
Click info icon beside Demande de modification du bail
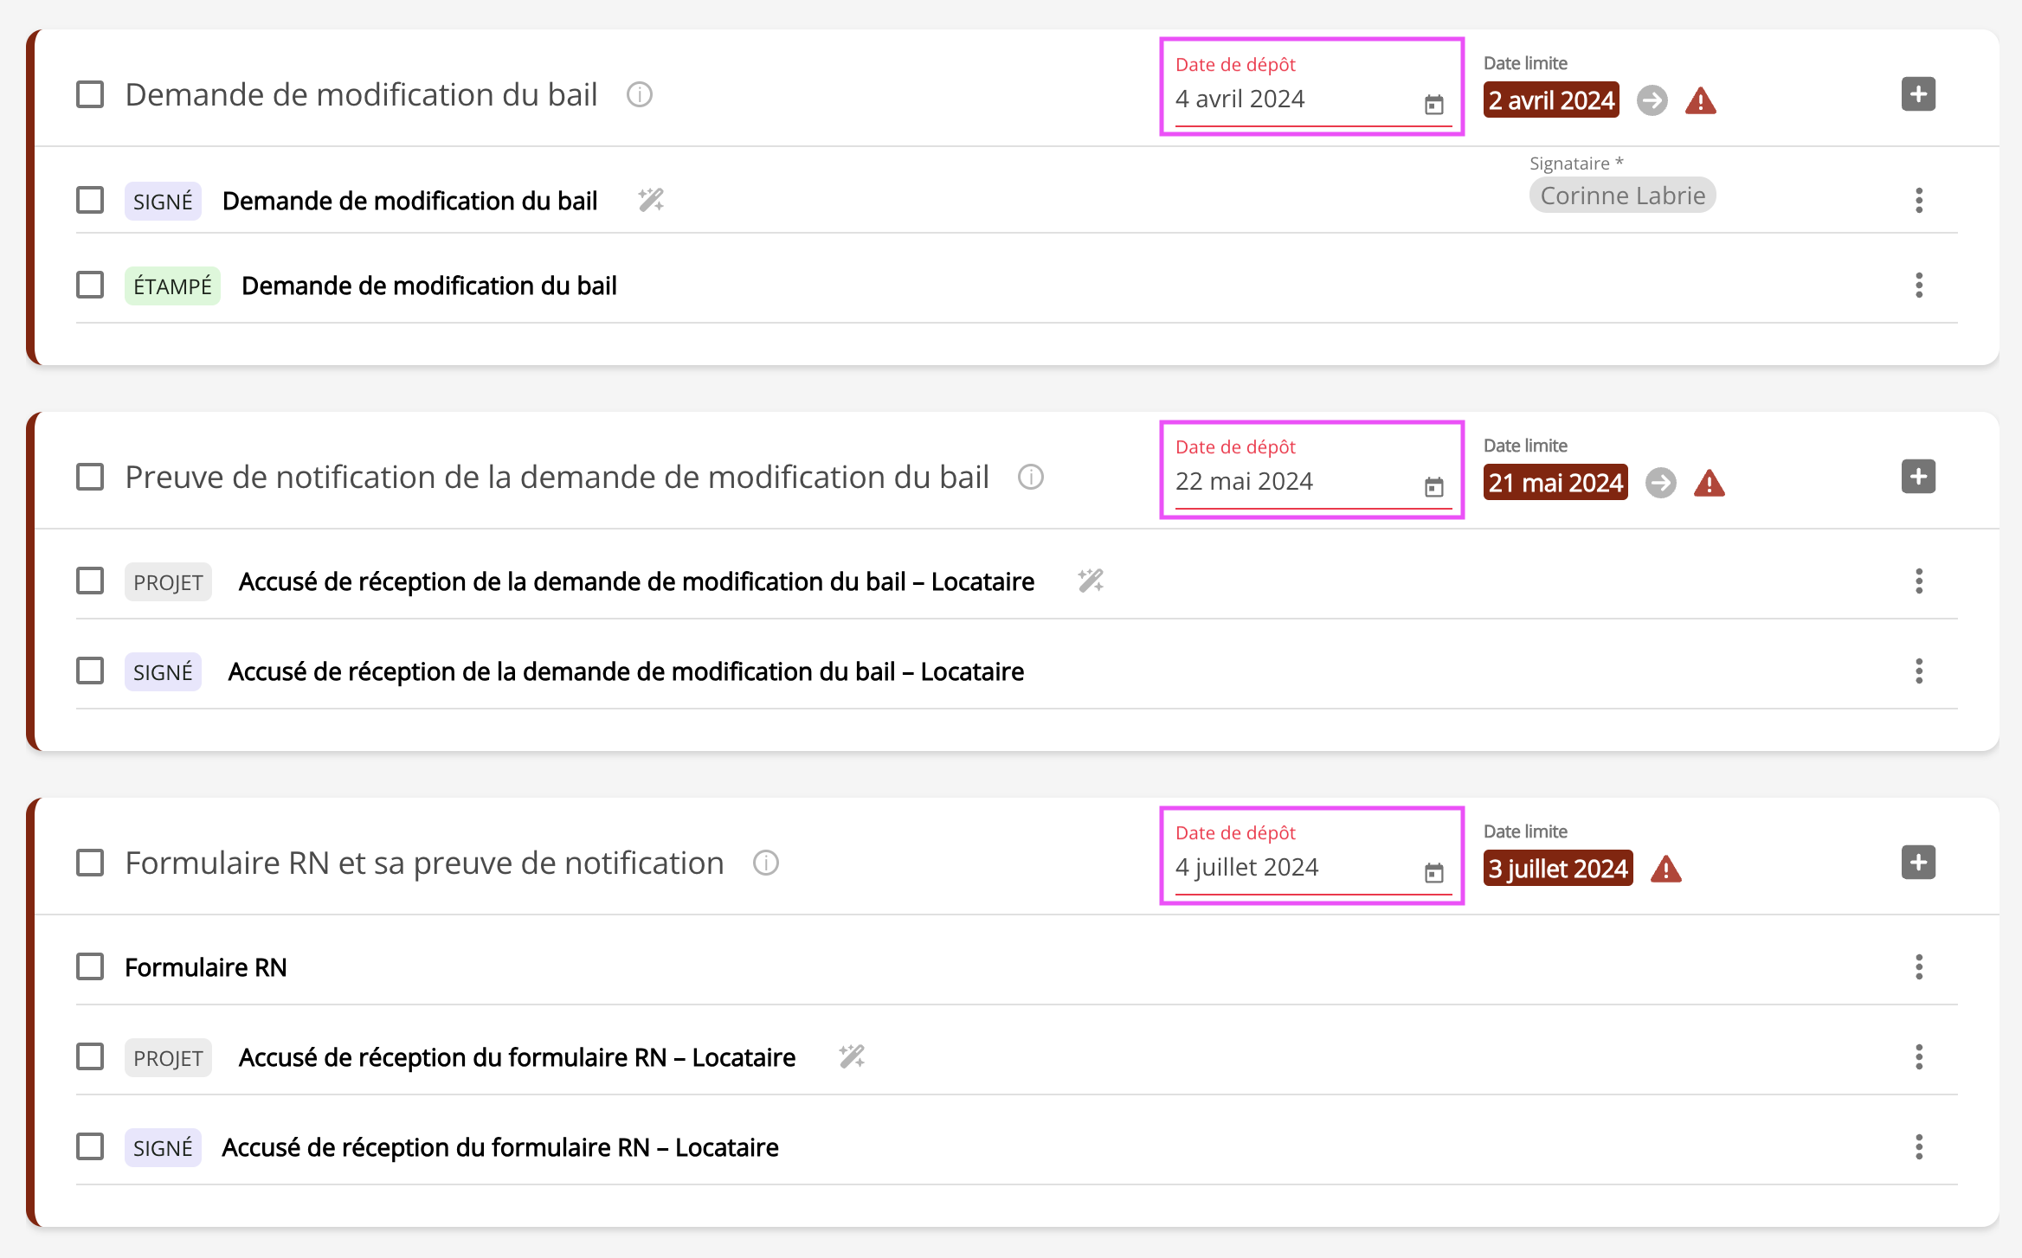coord(639,94)
